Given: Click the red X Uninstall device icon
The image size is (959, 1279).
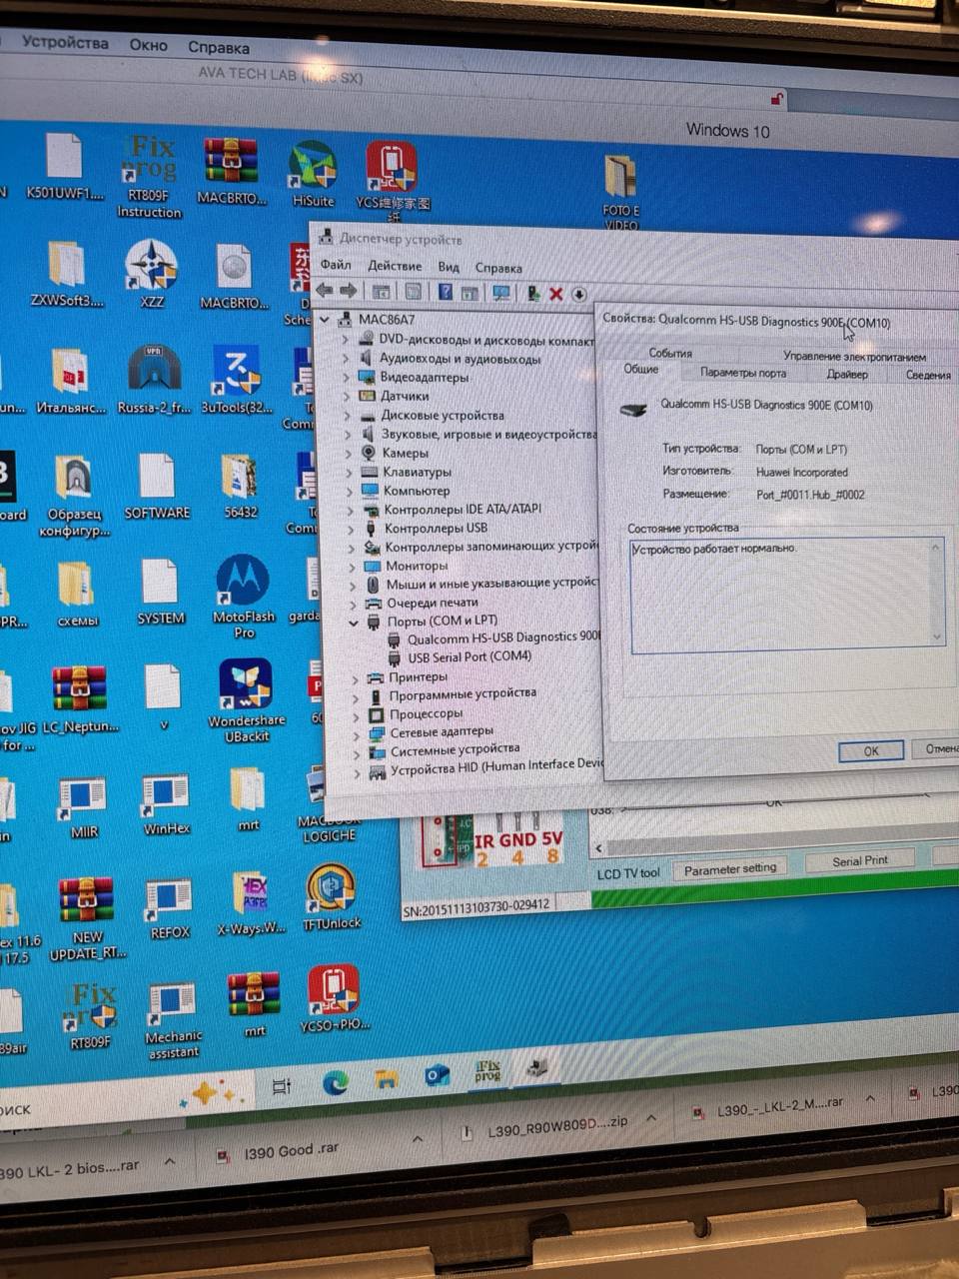Looking at the screenshot, I should [x=556, y=294].
